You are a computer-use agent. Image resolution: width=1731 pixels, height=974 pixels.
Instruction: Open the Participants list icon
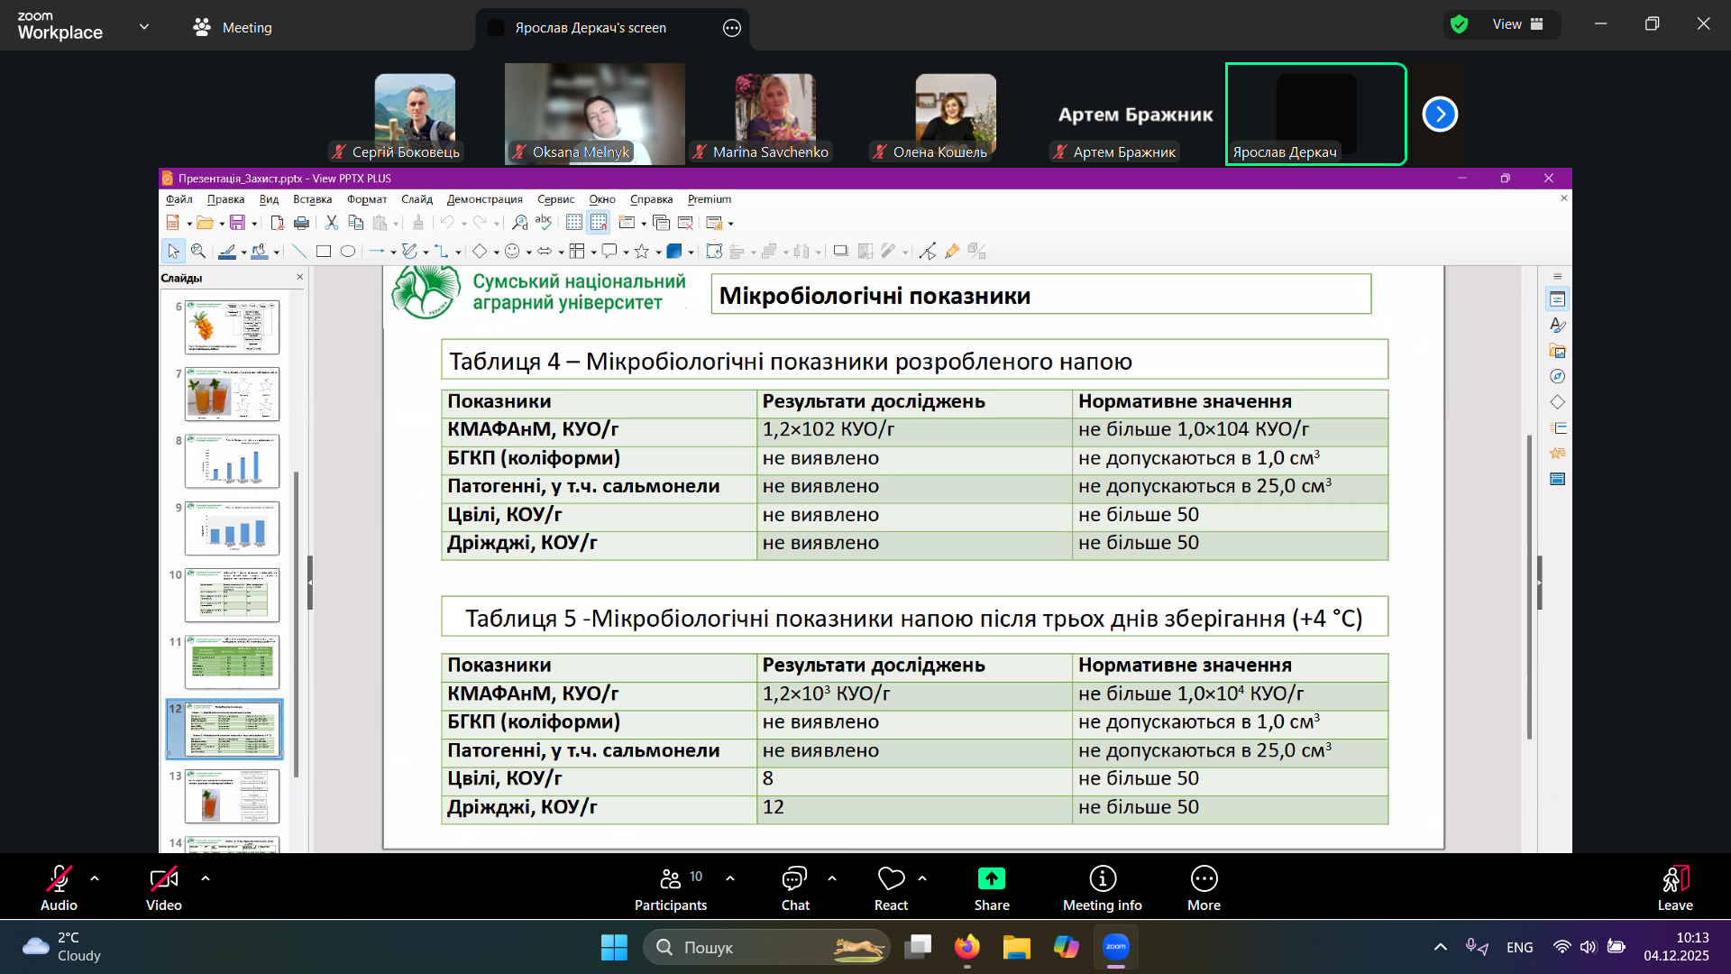point(671,879)
